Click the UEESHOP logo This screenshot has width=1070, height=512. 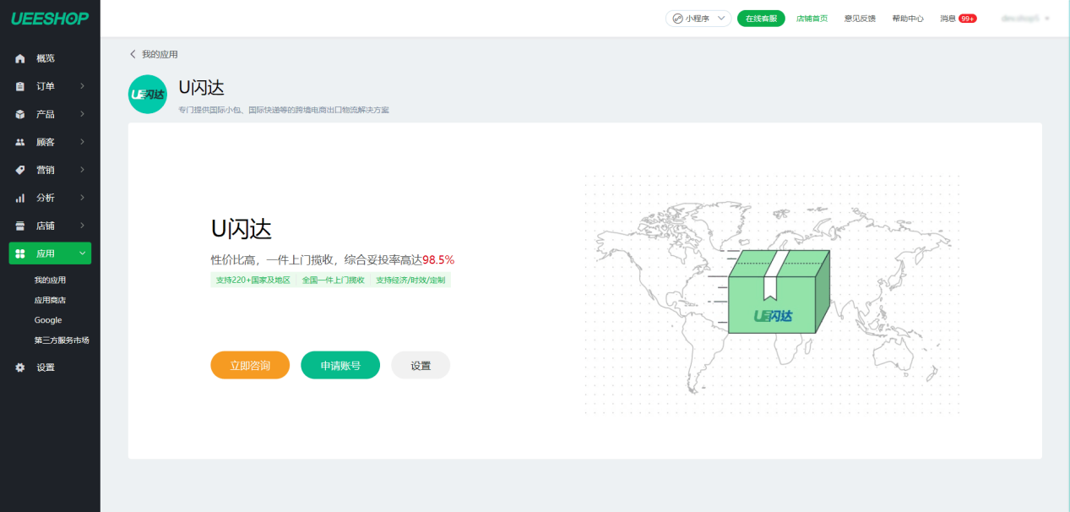50,19
